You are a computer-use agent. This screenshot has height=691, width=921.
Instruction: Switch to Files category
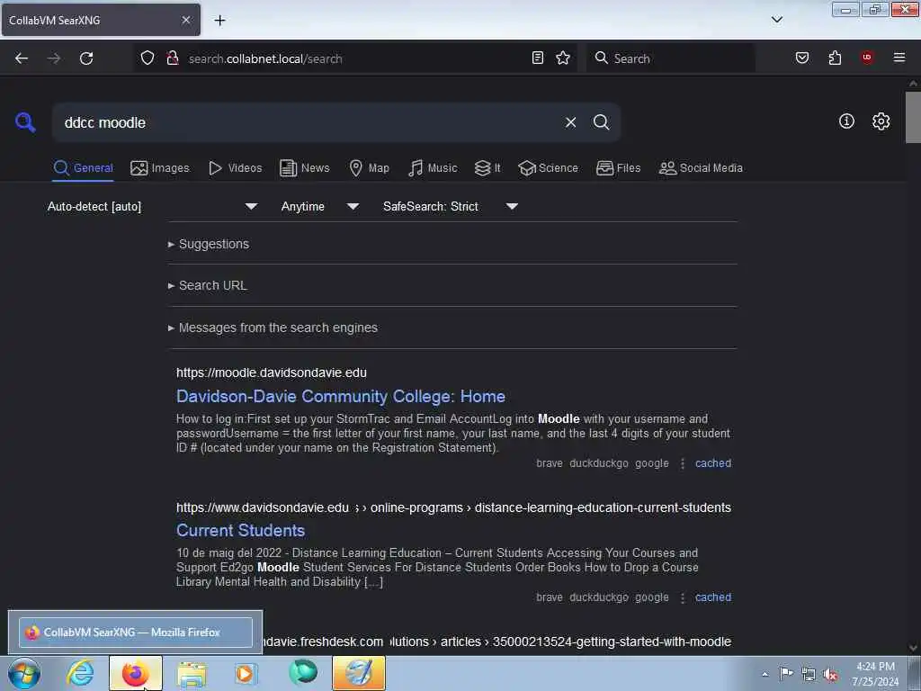(618, 168)
